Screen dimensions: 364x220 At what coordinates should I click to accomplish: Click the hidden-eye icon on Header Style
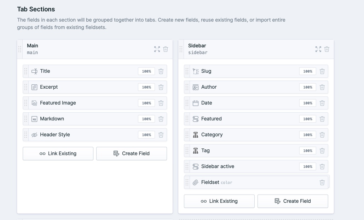pyautogui.click(x=34, y=135)
